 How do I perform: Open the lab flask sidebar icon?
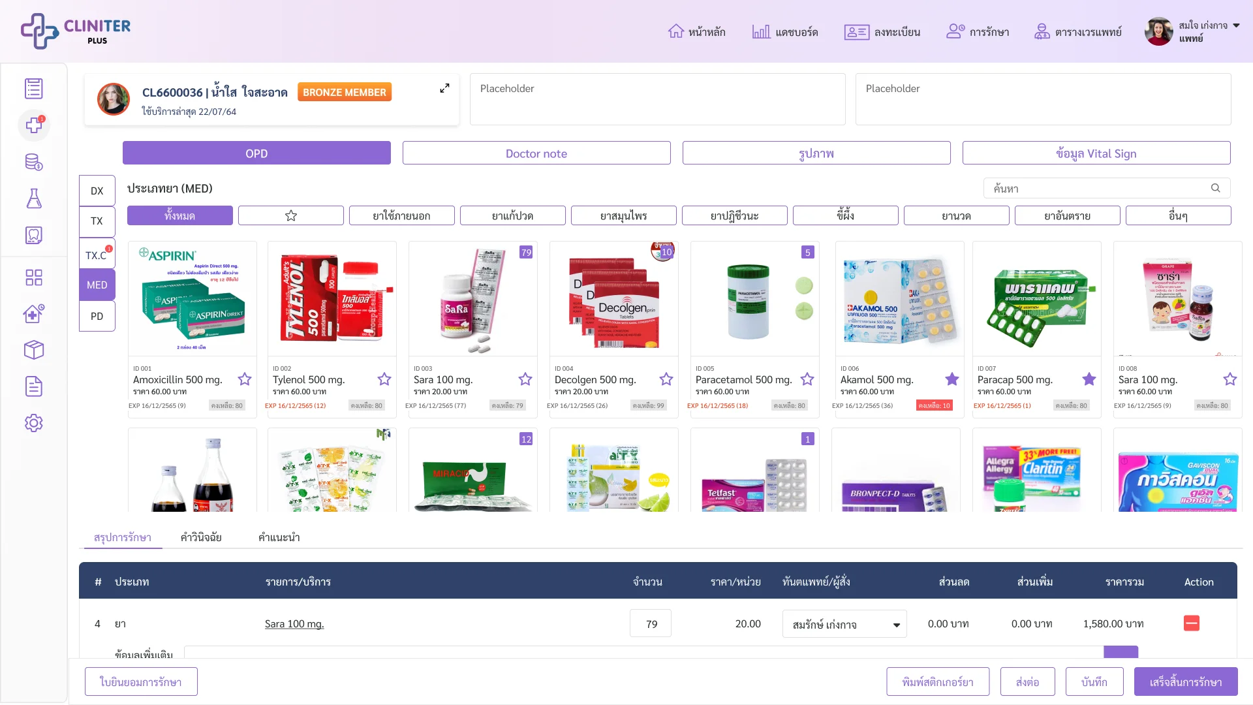[34, 198]
